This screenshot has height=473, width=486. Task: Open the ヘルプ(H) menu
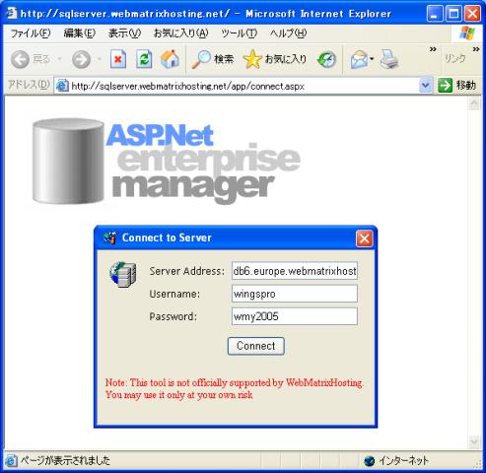(x=288, y=34)
